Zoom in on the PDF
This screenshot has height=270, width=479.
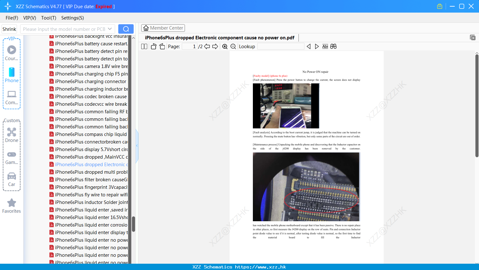pyautogui.click(x=225, y=46)
